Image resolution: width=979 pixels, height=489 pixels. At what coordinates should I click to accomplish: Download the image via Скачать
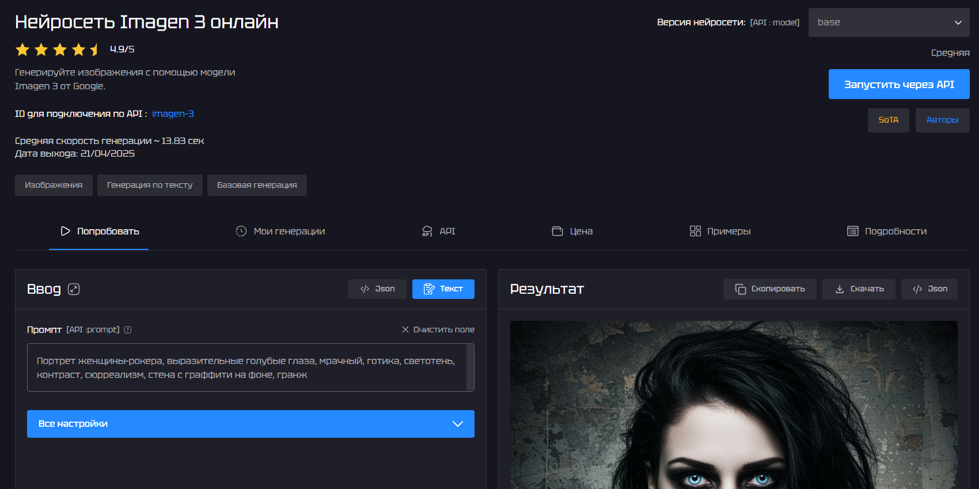click(x=859, y=289)
